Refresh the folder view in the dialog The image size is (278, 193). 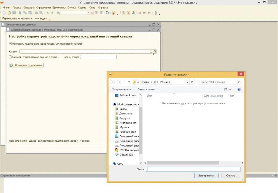click(x=192, y=82)
